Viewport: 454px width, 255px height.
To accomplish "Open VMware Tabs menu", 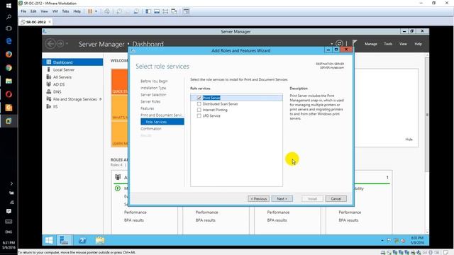I will (x=65, y=11).
